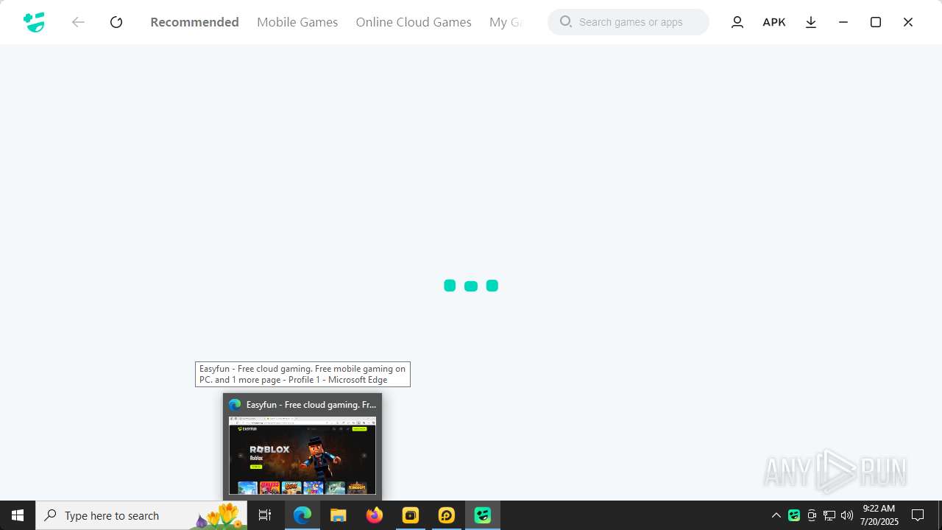Launch Firefox from the taskbar
Screen dimensions: 942x530
375,515
